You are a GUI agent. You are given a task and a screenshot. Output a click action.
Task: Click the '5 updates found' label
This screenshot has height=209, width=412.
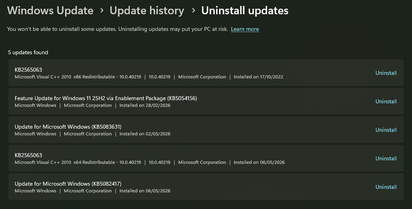pyautogui.click(x=28, y=52)
